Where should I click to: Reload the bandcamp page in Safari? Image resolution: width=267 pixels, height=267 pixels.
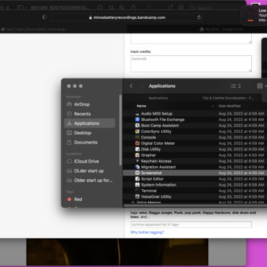pos(199,17)
